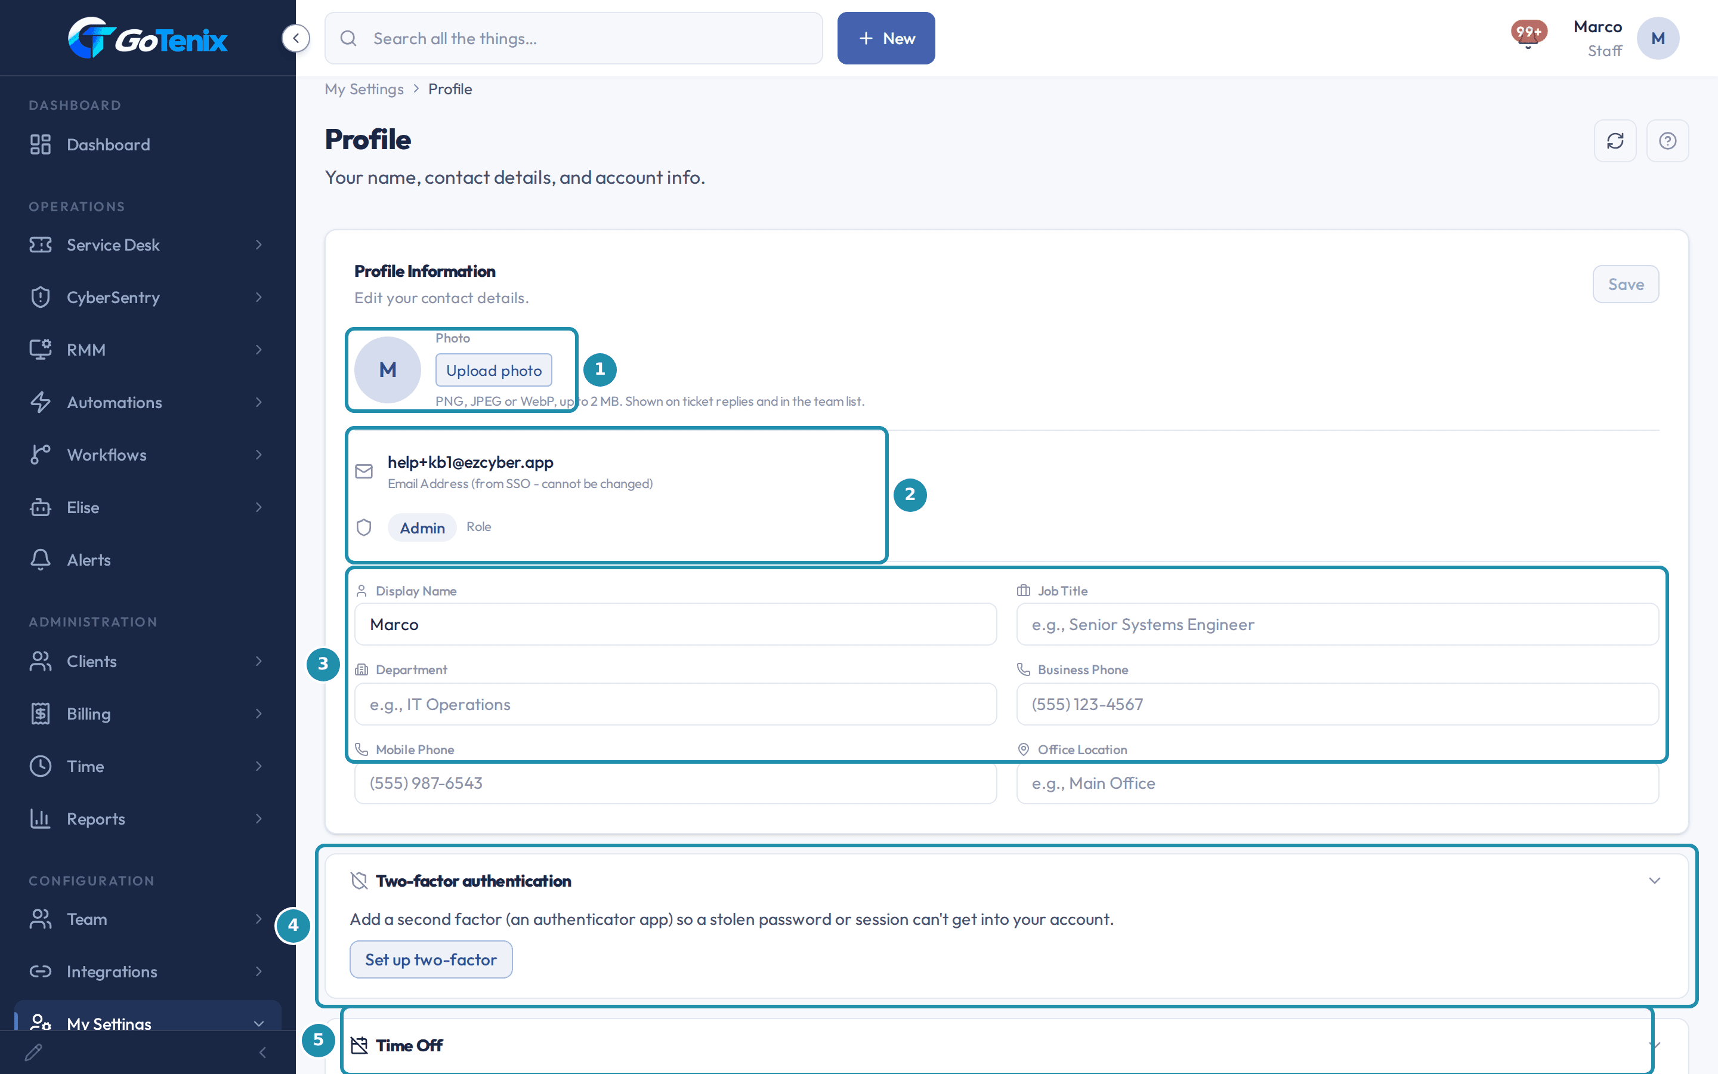Click the Office Location input field

(1337, 783)
